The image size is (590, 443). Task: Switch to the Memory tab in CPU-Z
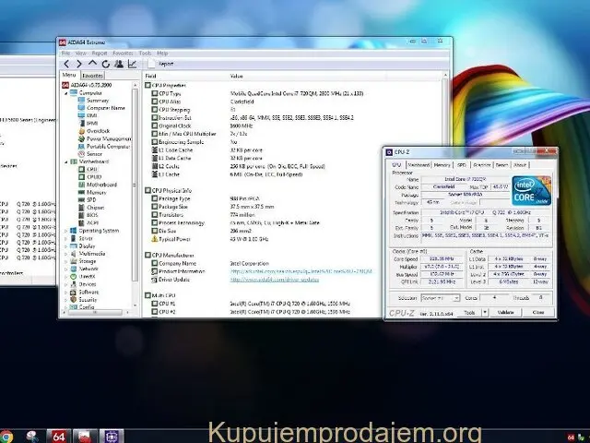442,164
